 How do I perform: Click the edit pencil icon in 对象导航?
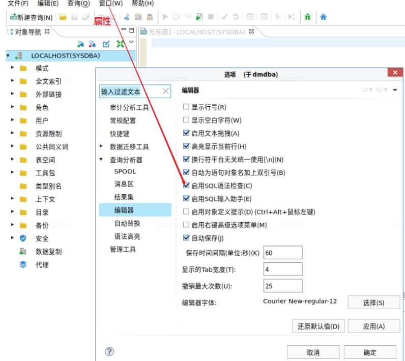tap(106, 44)
